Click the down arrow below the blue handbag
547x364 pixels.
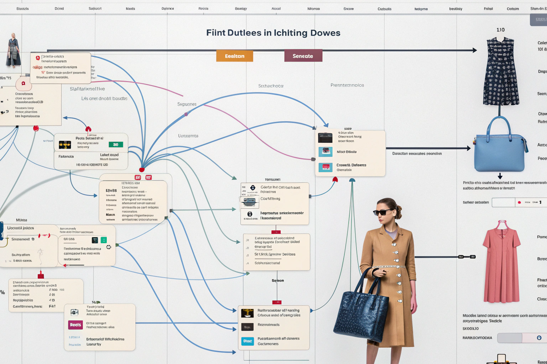tap(500, 176)
